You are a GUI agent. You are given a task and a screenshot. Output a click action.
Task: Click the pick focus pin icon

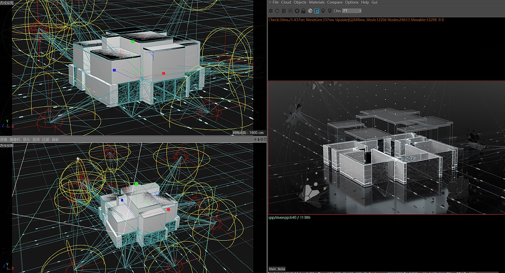pyautogui.click(x=323, y=11)
